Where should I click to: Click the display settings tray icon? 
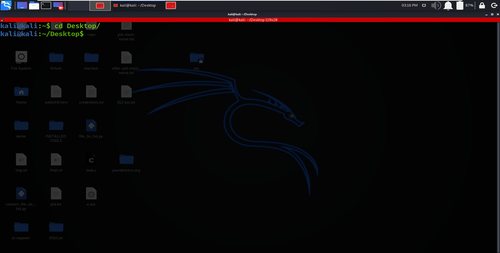(424, 5)
